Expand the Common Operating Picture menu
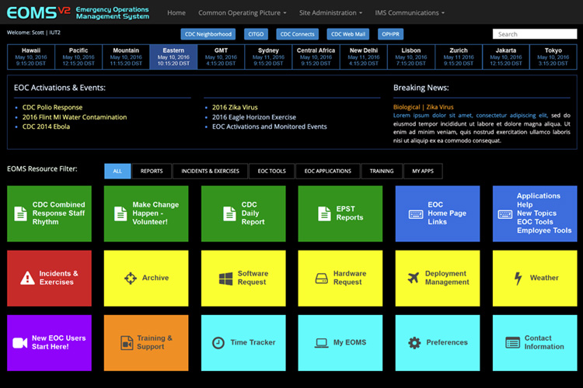The height and width of the screenshot is (388, 583). tap(242, 13)
